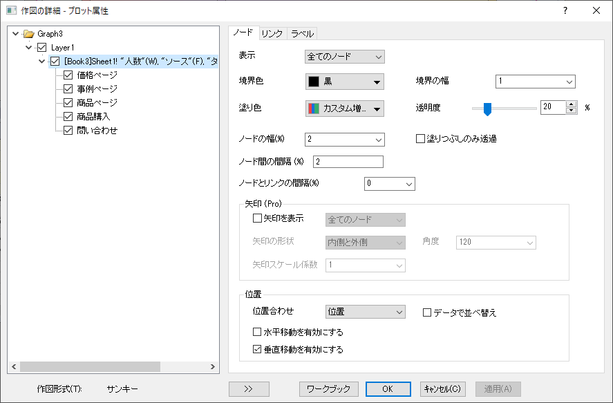Click the dialog title bar app icon
613x403 pixels.
11,10
